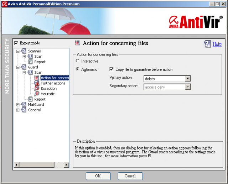This screenshot has width=228, height=184.
Task: Click the Guard gear icon in tree
Action: pos(24,67)
